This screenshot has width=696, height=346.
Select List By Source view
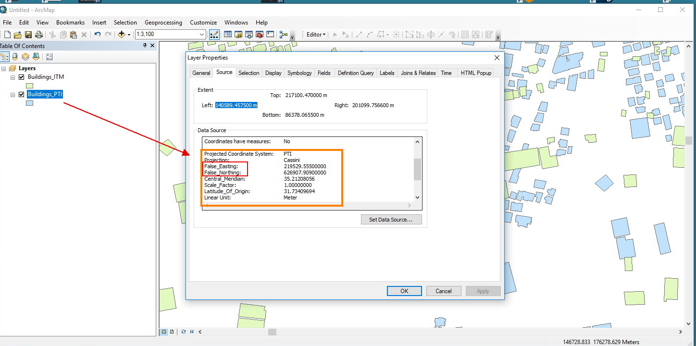15,57
